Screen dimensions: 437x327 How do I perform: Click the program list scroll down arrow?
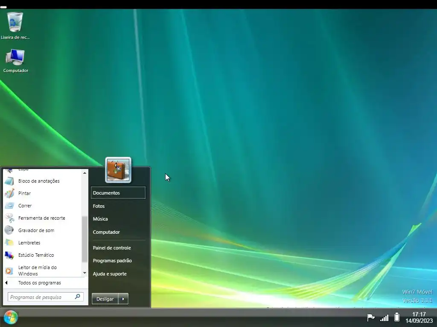(x=85, y=273)
